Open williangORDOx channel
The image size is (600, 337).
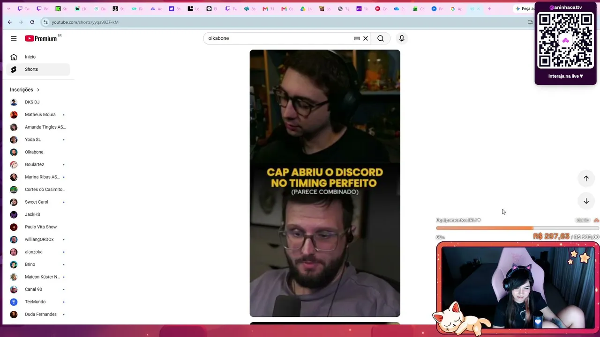38,239
